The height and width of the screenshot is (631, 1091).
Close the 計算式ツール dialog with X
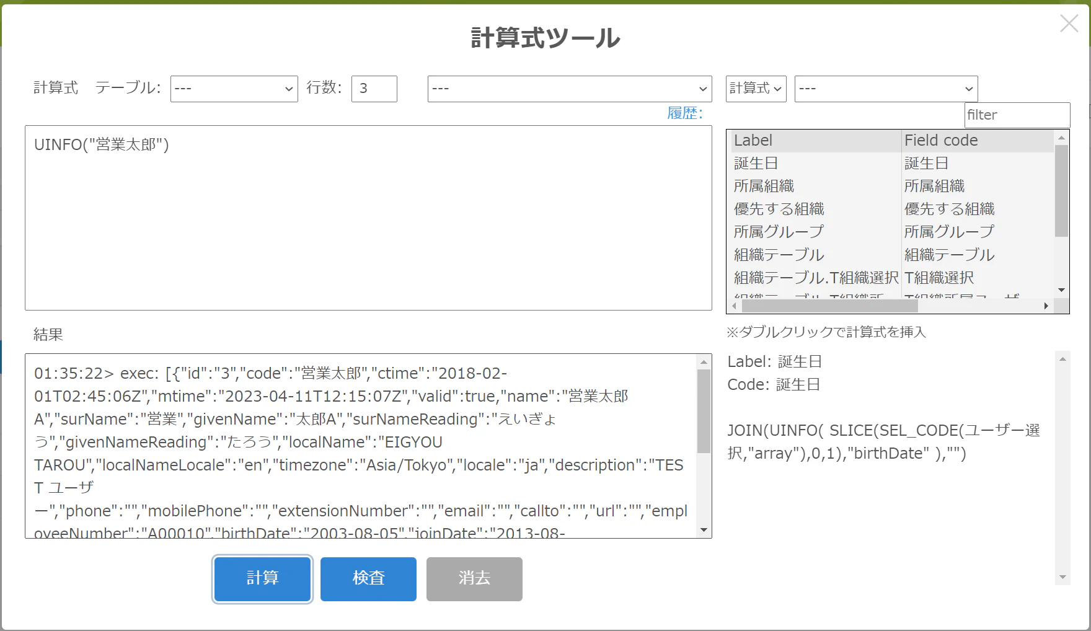click(x=1069, y=24)
